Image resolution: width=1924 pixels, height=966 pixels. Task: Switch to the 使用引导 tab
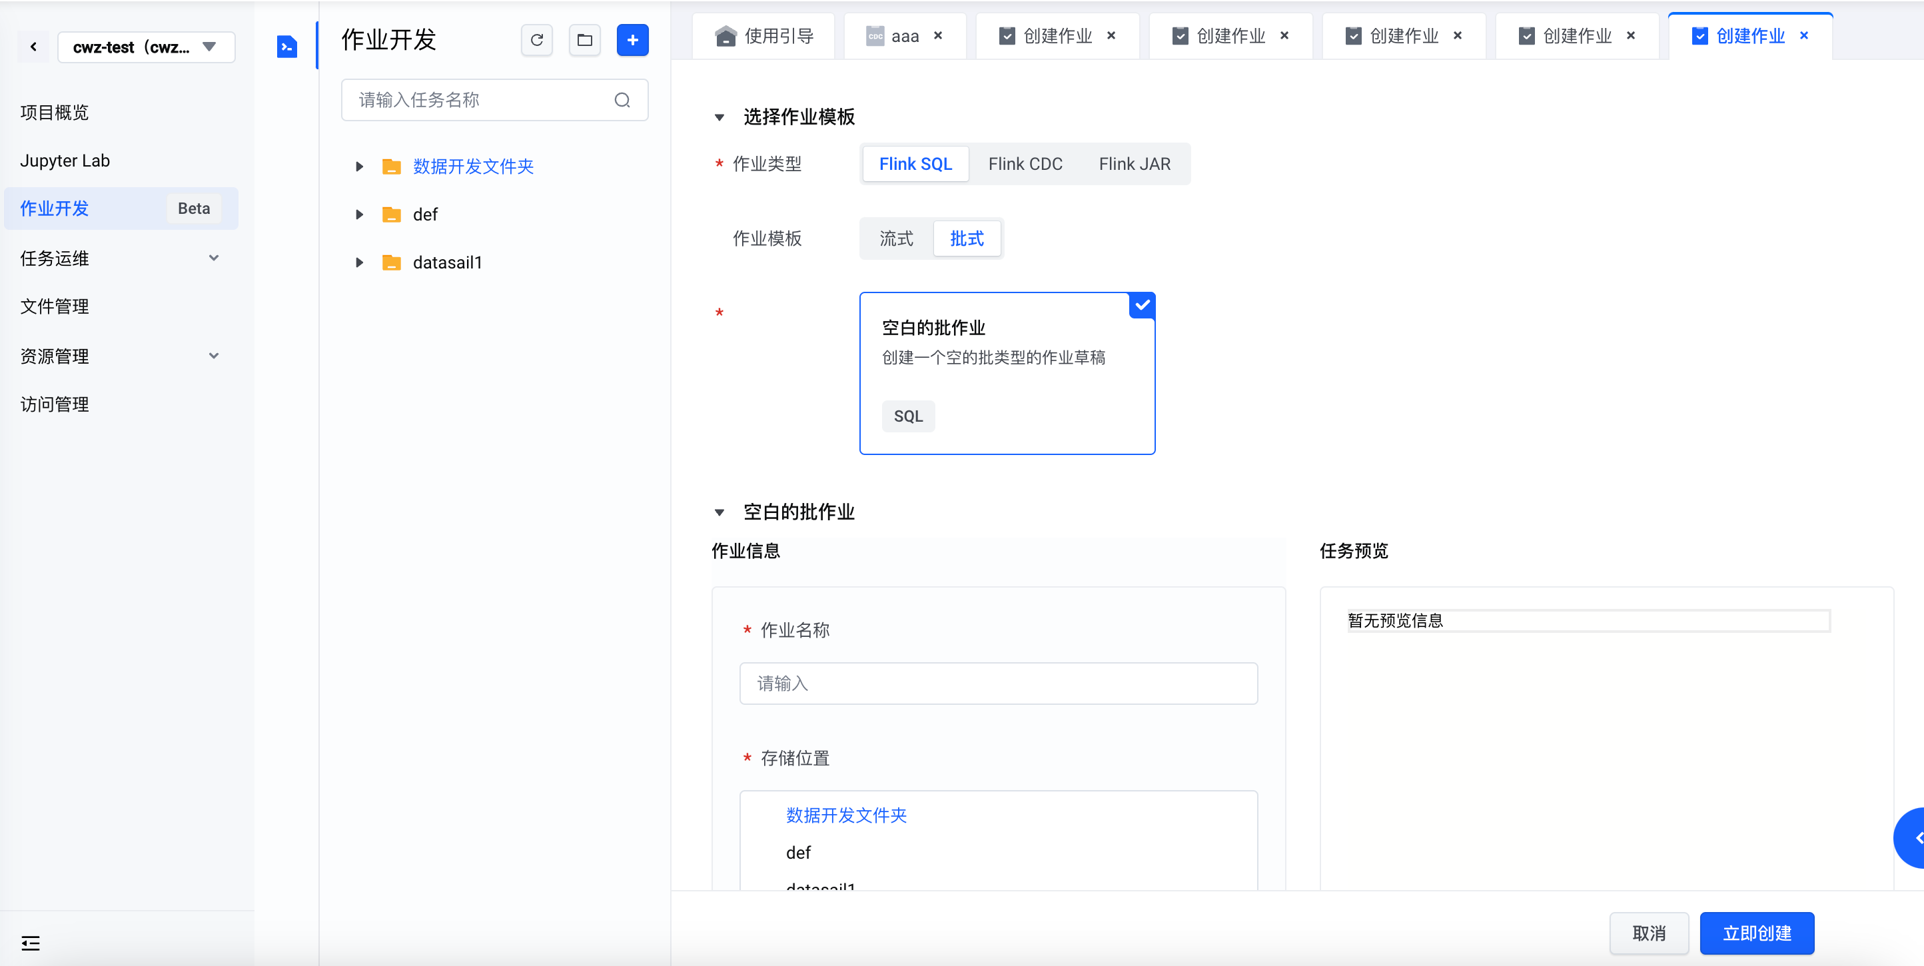(x=763, y=36)
